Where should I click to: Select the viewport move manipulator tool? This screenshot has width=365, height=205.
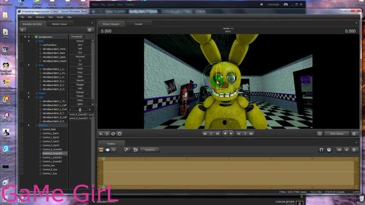coord(107,134)
